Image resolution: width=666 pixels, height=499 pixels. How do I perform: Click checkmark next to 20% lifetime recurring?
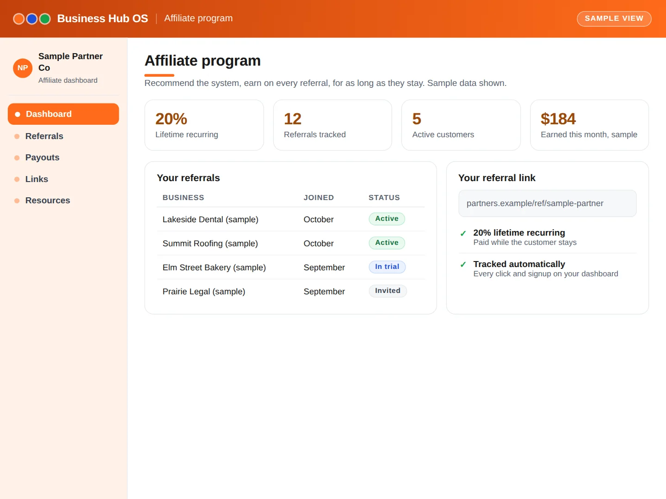point(463,233)
